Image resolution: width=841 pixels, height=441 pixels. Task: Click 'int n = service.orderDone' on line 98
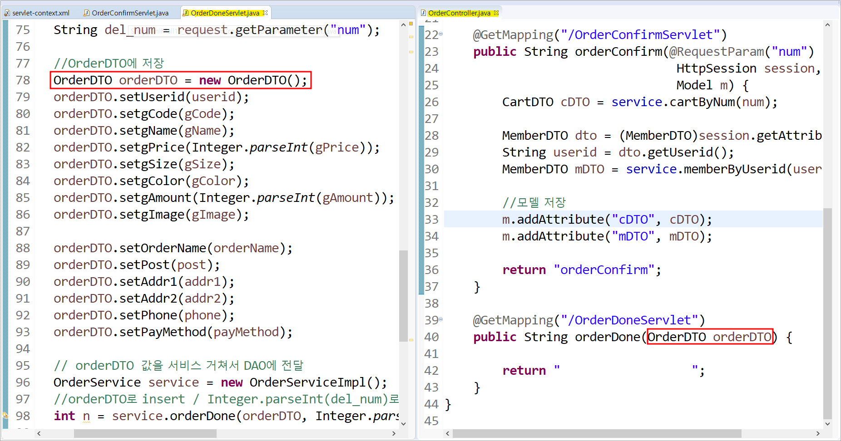pyautogui.click(x=147, y=416)
